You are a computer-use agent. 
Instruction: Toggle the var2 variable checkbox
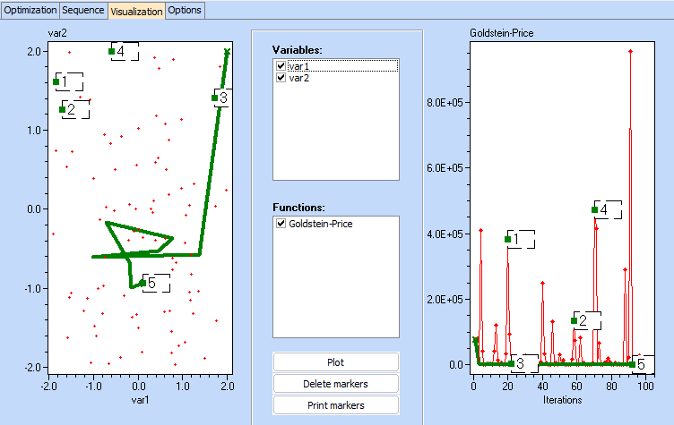(x=281, y=78)
